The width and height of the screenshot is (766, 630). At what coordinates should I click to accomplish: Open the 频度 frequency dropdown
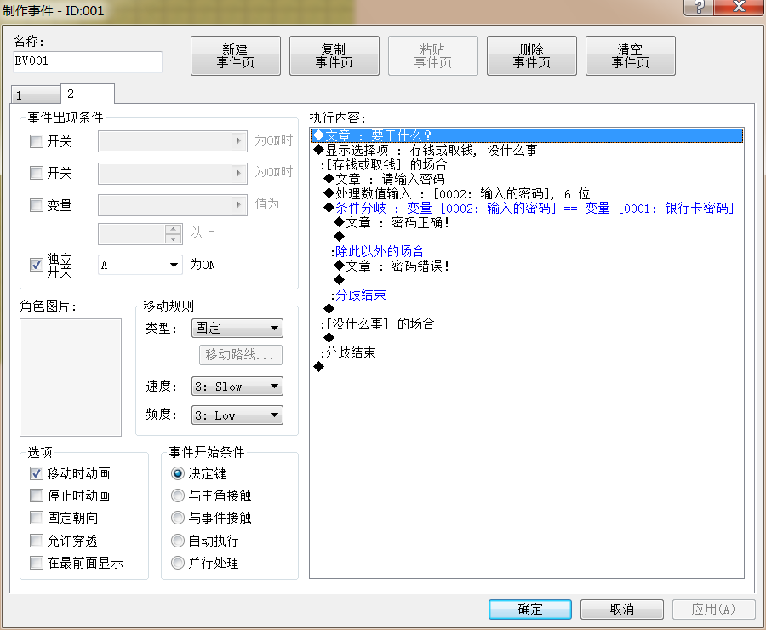(x=237, y=415)
